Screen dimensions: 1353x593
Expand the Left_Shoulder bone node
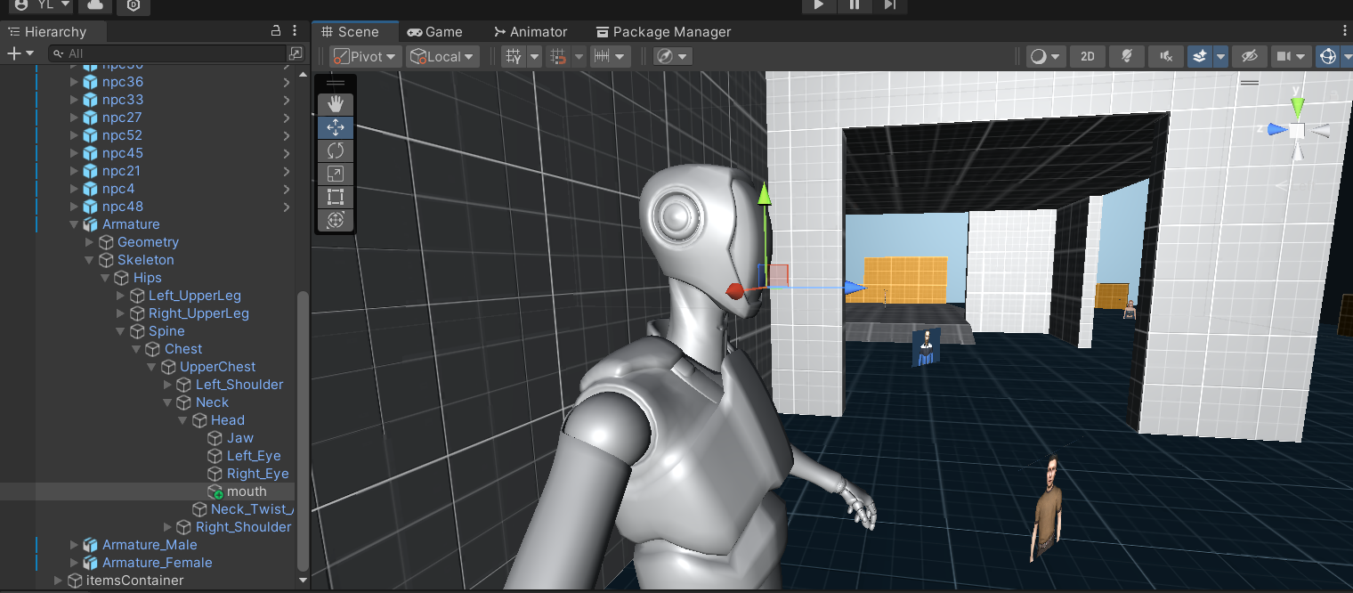(x=168, y=385)
